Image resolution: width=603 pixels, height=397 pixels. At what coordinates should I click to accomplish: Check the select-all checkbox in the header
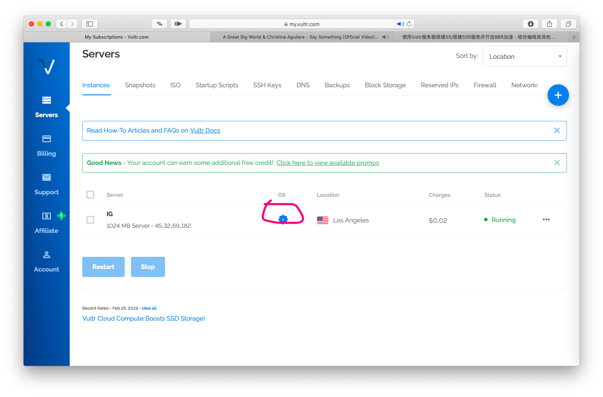click(x=90, y=194)
